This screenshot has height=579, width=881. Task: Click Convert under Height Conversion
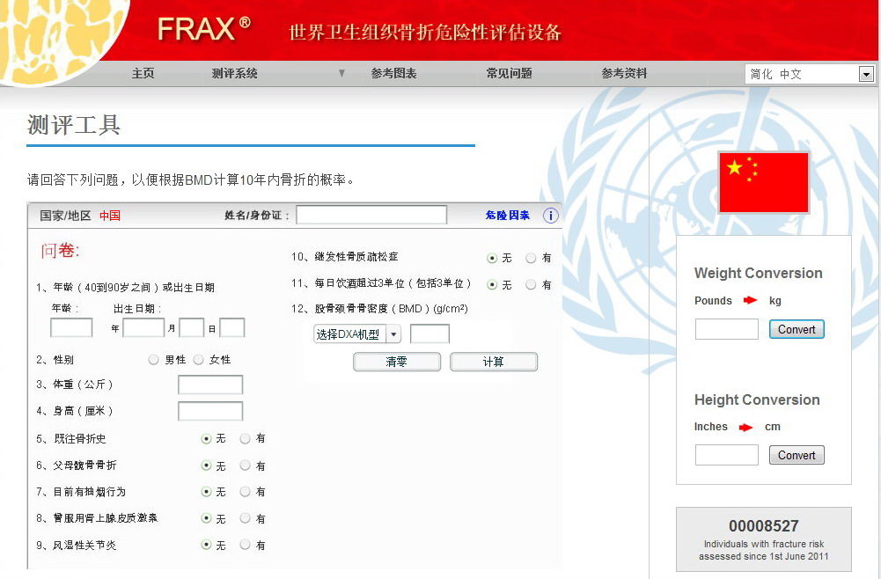tap(797, 455)
